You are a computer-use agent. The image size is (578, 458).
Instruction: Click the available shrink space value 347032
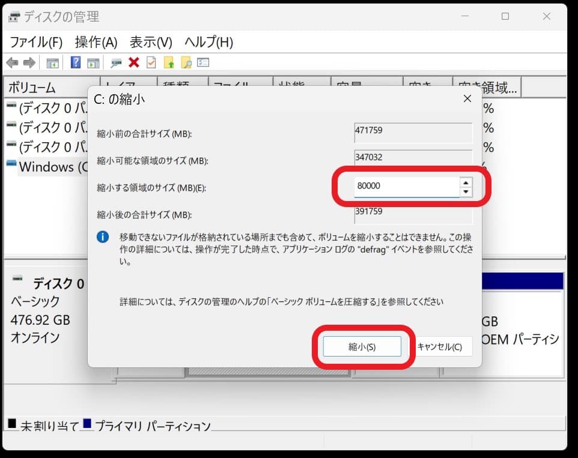click(x=413, y=158)
